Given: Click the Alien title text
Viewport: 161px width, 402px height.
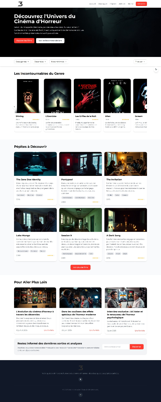Looking at the screenshot, I should [x=108, y=116].
